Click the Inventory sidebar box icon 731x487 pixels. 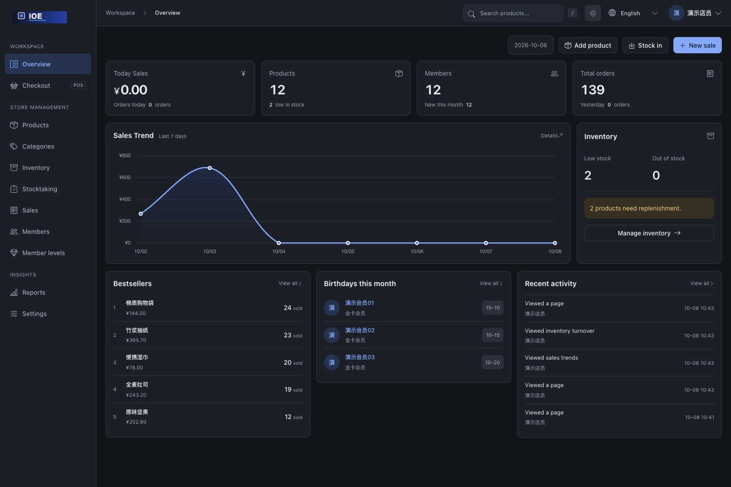coord(14,168)
